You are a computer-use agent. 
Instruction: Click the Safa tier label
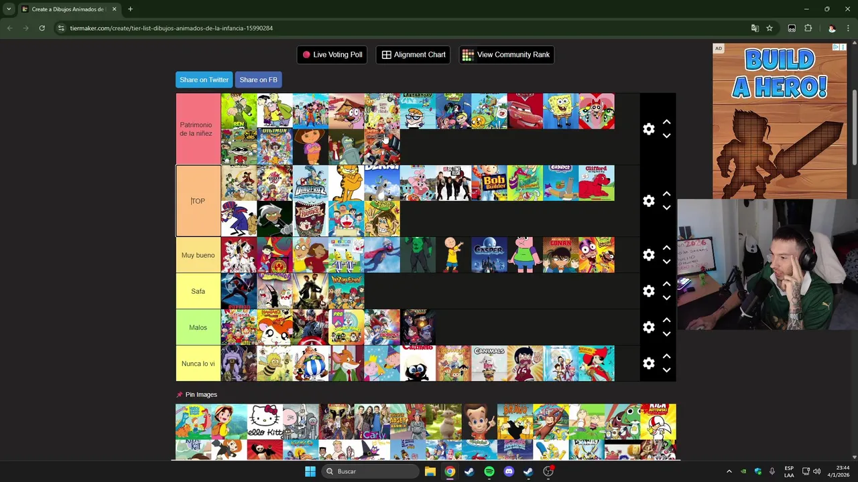click(198, 291)
